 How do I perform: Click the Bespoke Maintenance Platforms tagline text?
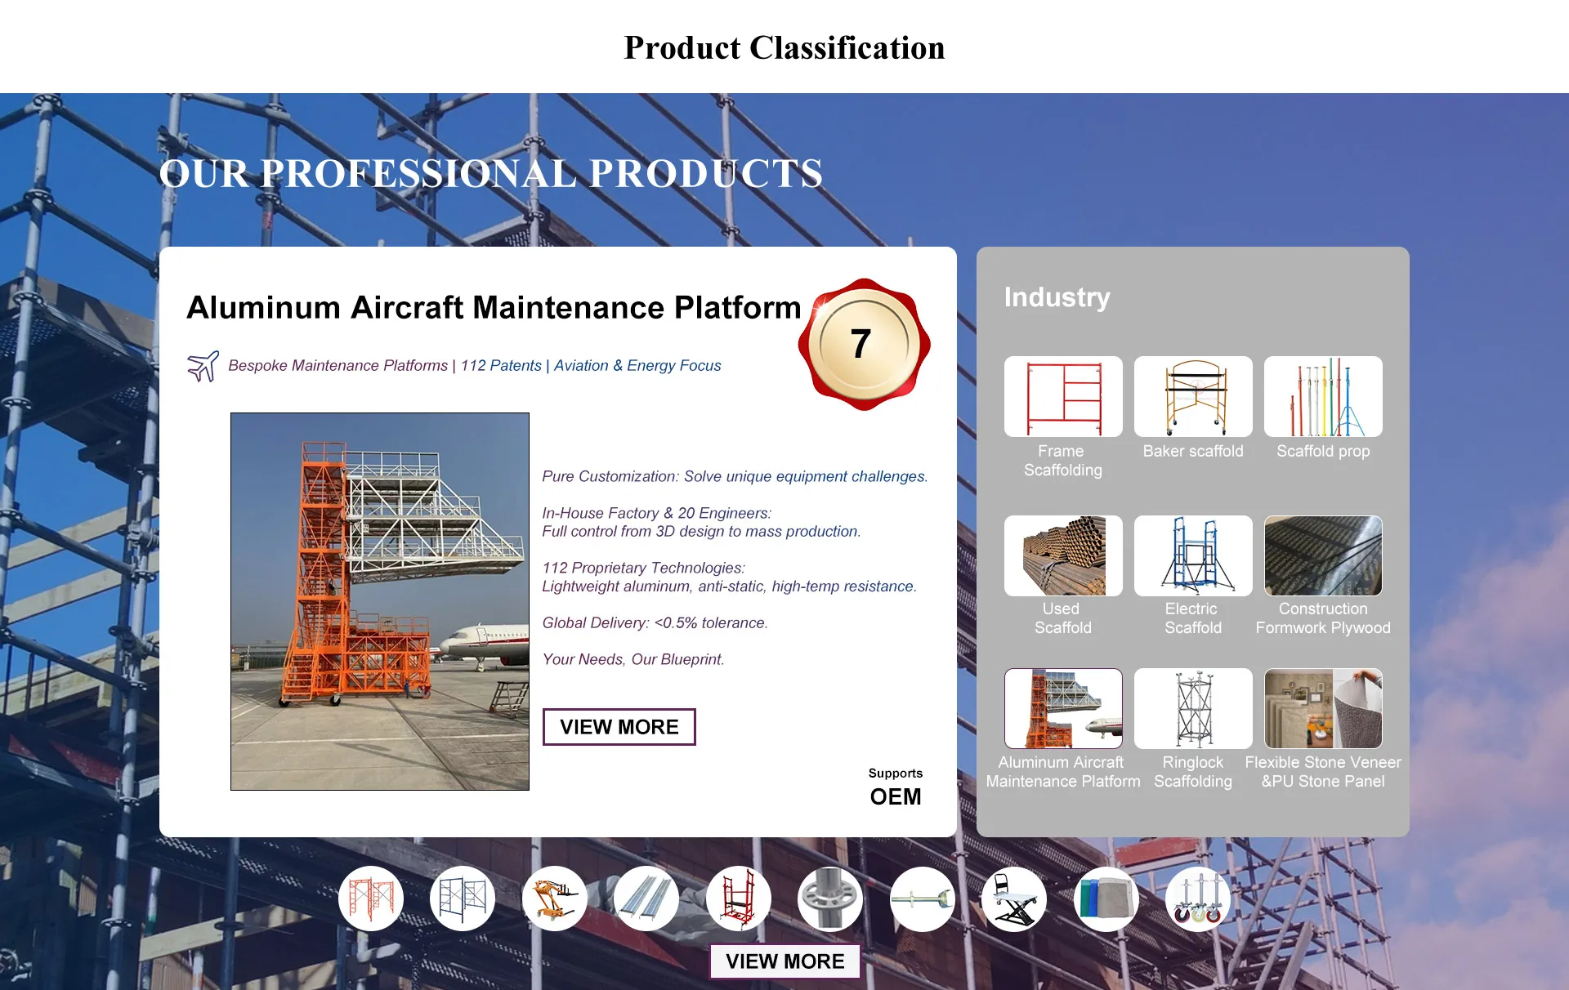(475, 366)
